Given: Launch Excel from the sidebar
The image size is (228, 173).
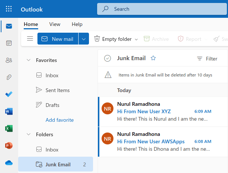Looking at the screenshot, I should pyautogui.click(x=9, y=128).
